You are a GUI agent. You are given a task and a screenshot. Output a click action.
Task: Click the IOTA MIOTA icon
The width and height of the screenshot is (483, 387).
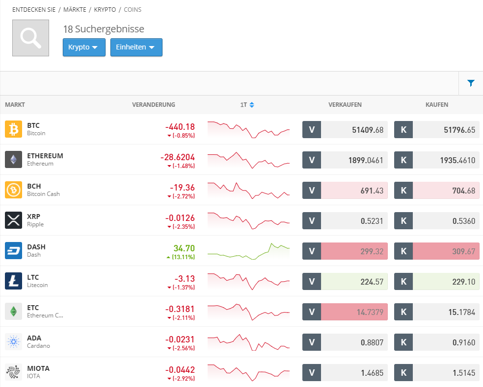point(14,372)
